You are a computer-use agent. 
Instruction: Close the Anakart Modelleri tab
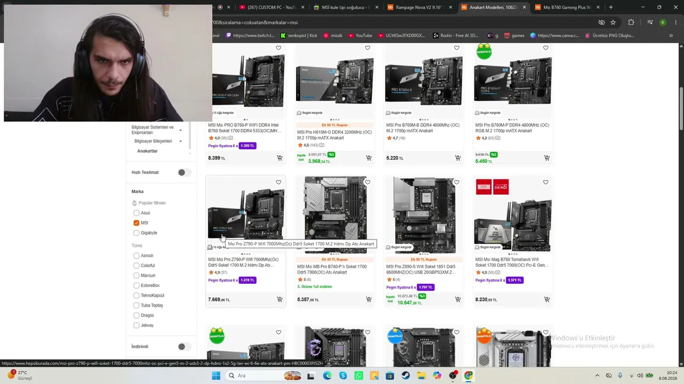pos(524,7)
